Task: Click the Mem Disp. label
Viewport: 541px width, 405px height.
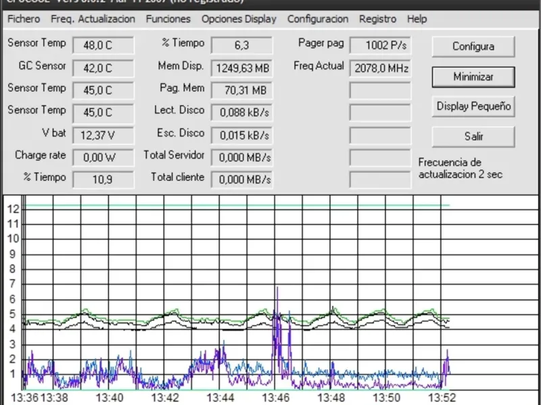Action: 181,65
